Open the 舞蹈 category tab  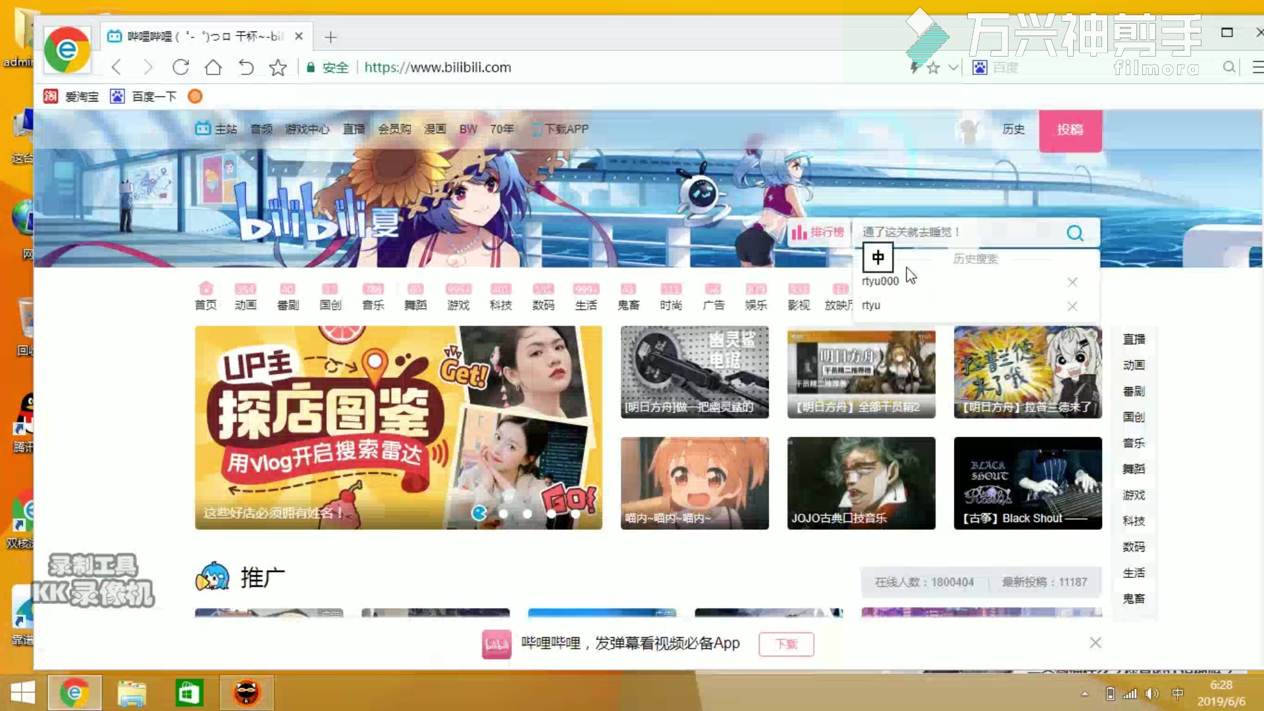tap(415, 296)
